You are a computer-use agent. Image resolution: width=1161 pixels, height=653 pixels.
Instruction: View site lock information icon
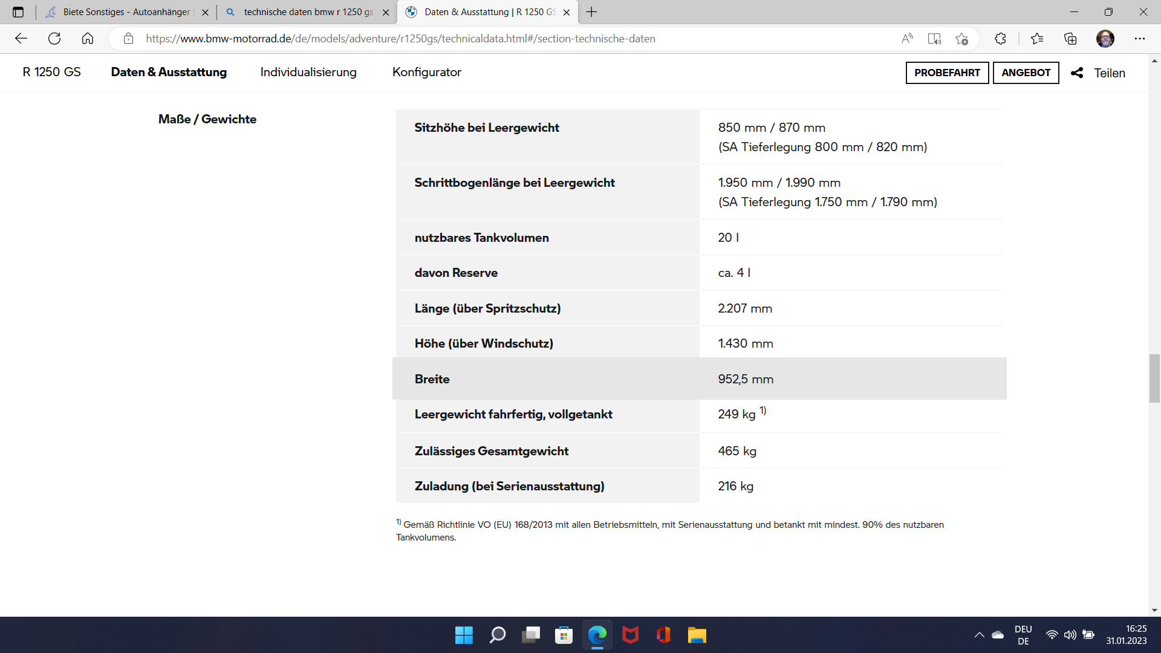128,39
